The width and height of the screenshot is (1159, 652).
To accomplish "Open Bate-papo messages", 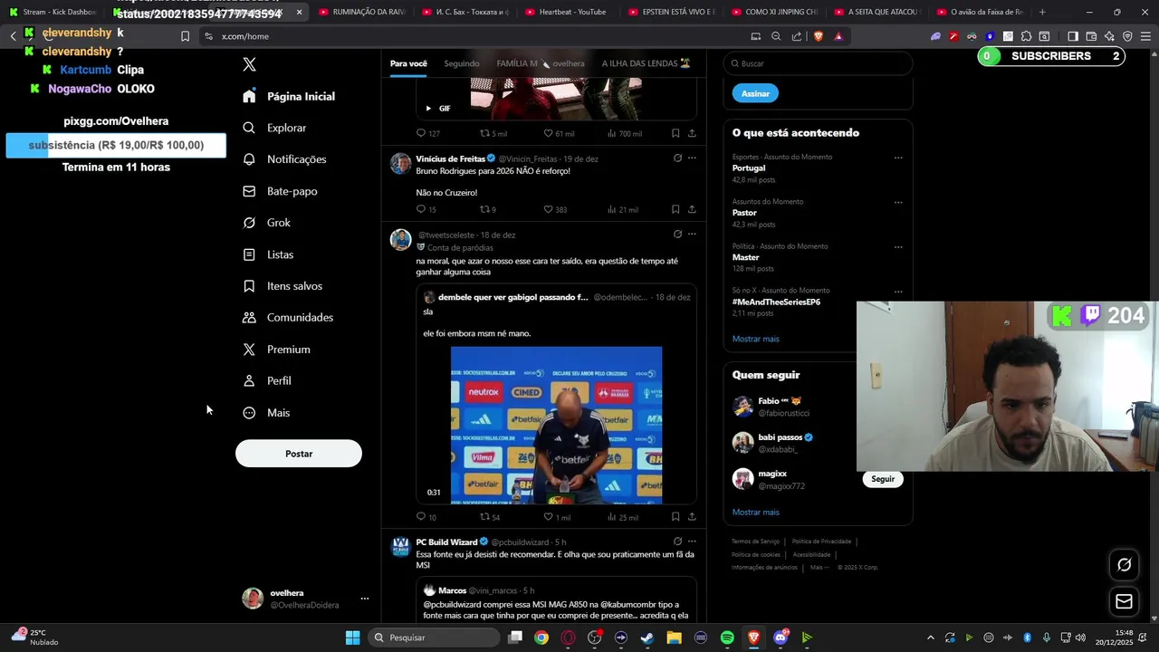I will tap(280, 191).
